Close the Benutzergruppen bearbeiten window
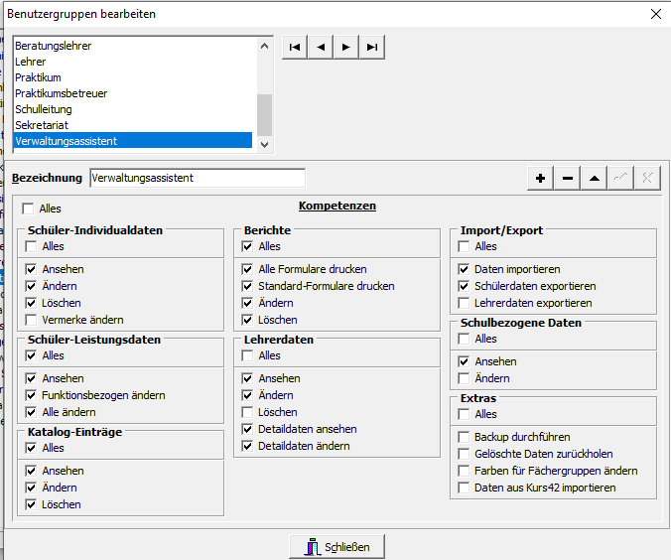This screenshot has width=671, height=560. [x=655, y=14]
